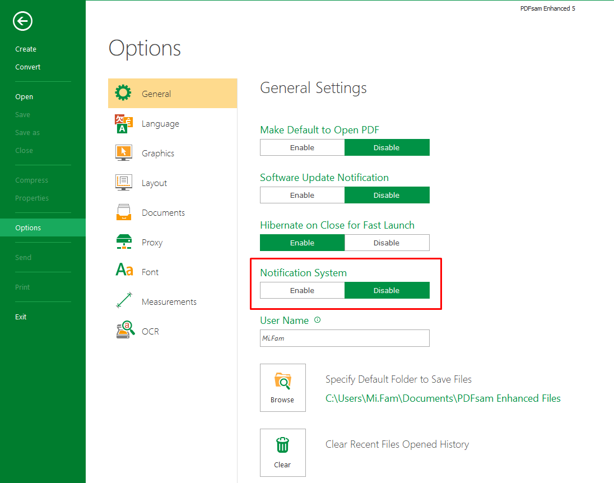
Task: Click the 'Options' page title
Action: [x=145, y=49]
